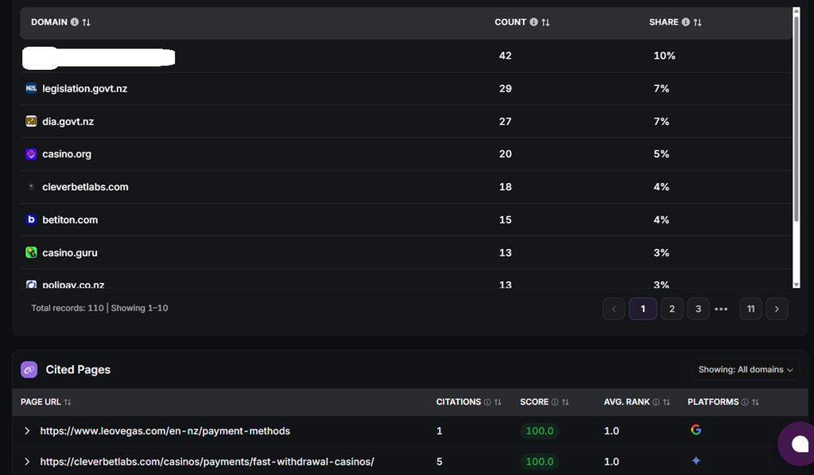Image resolution: width=814 pixels, height=475 pixels.
Task: Go to the next page of domains
Action: tap(777, 309)
